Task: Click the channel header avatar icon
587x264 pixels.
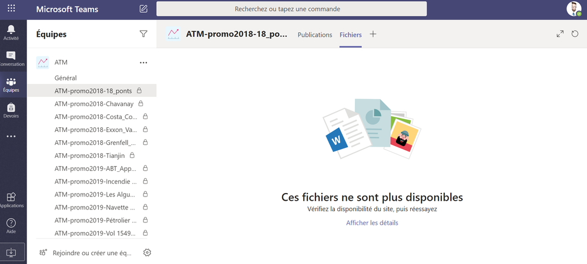Action: pos(173,34)
